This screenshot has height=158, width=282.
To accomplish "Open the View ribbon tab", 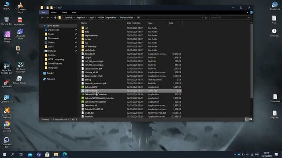I will [x=74, y=13].
